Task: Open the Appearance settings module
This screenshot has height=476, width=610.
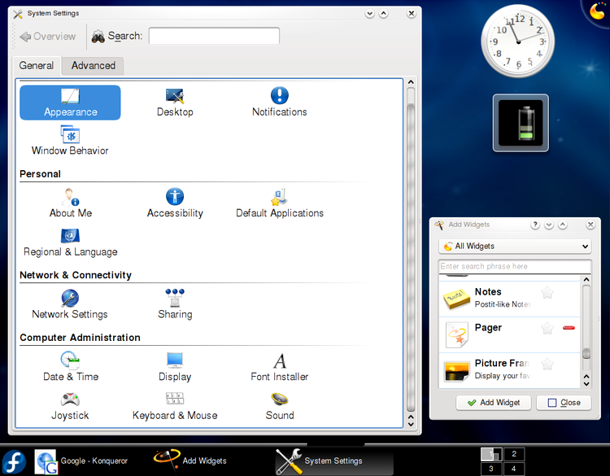Action: tap(70, 103)
